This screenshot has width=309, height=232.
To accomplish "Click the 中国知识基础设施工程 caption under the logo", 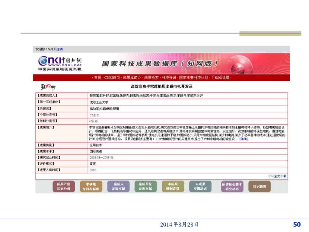I will (x=60, y=69).
